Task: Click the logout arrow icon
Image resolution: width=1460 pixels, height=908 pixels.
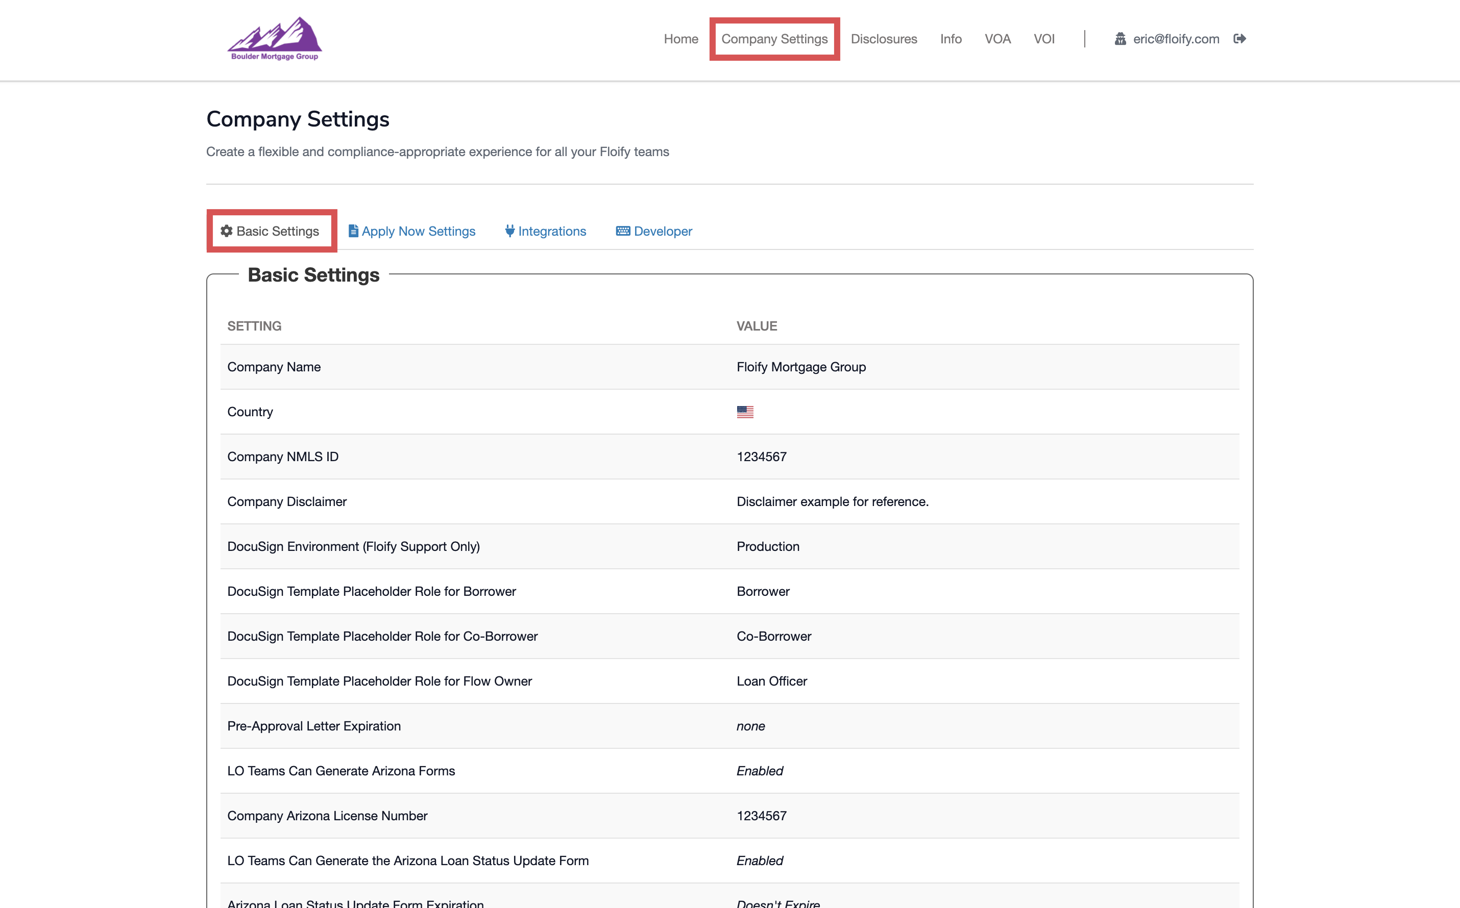Action: click(1239, 39)
